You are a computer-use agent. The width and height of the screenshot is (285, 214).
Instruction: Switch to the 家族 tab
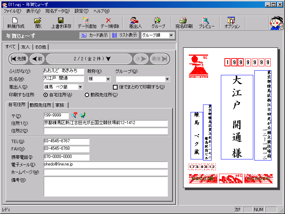pos(60,105)
